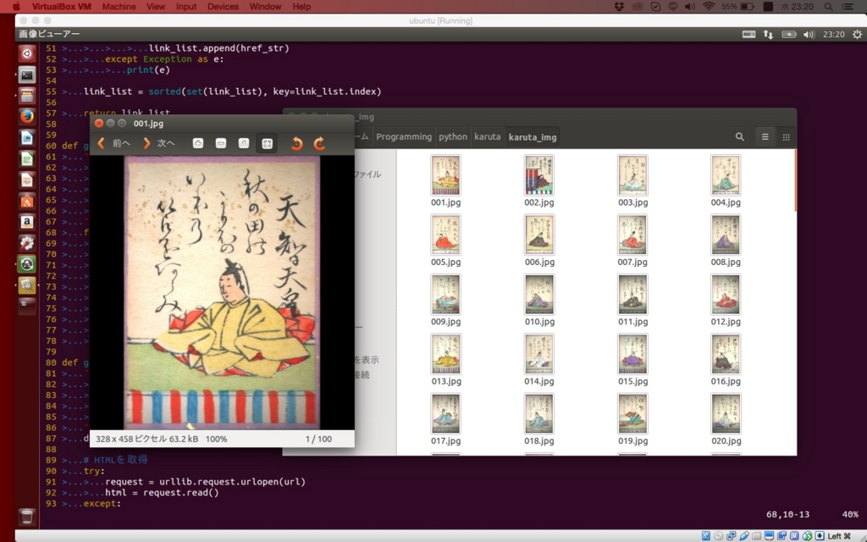Select the 010.jpg thumbnail

(x=539, y=295)
